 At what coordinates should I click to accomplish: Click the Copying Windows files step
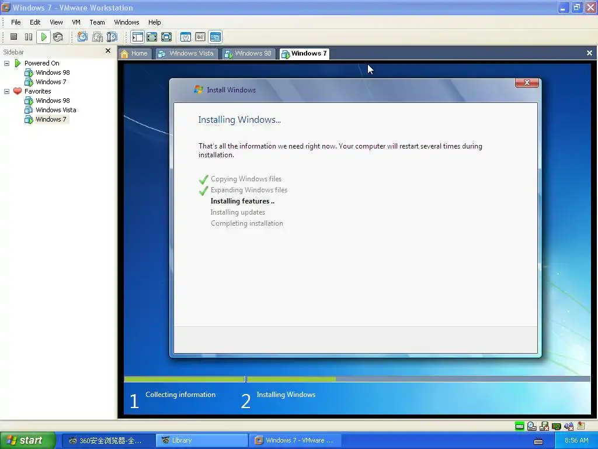(x=246, y=179)
